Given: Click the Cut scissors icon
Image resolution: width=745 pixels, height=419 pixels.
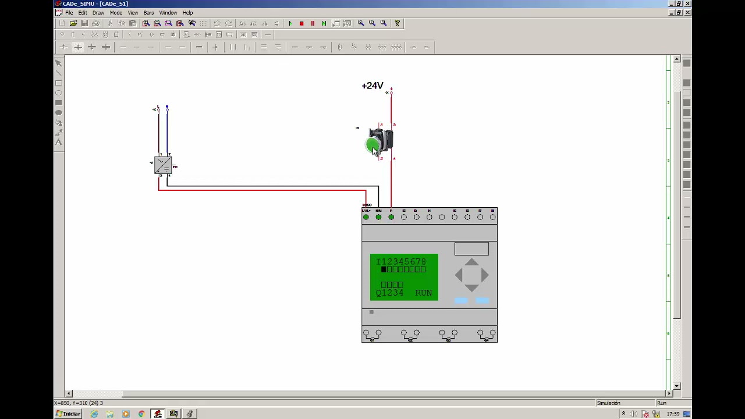Looking at the screenshot, I should [x=110, y=23].
